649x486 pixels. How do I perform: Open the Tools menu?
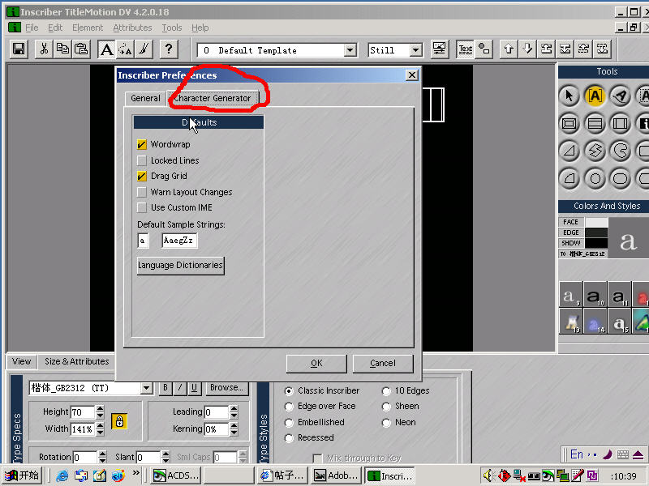pos(172,28)
